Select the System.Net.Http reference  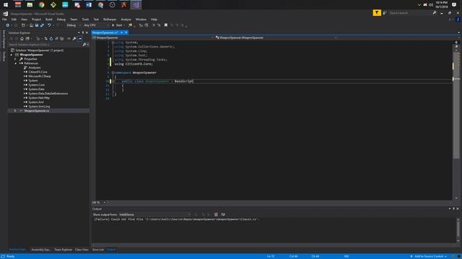pyautogui.click(x=39, y=98)
